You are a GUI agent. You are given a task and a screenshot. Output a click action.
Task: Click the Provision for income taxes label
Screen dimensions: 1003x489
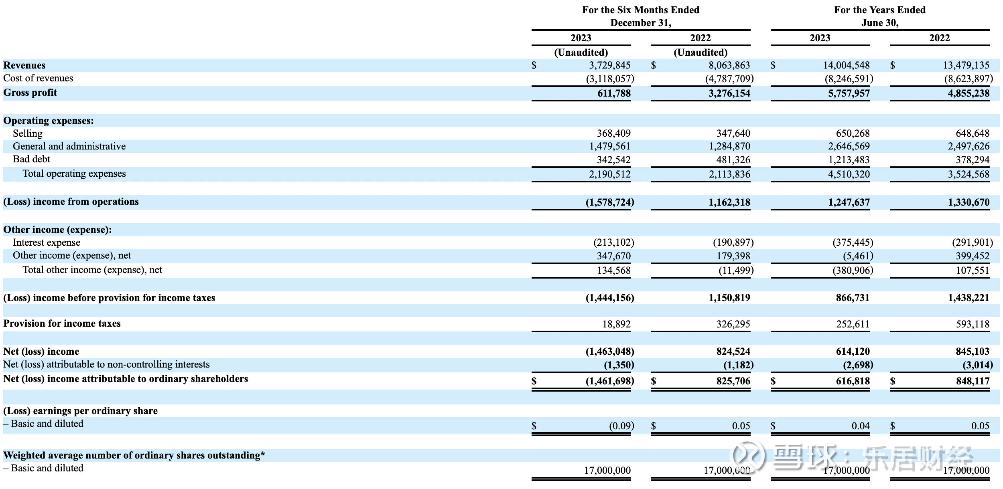(62, 323)
